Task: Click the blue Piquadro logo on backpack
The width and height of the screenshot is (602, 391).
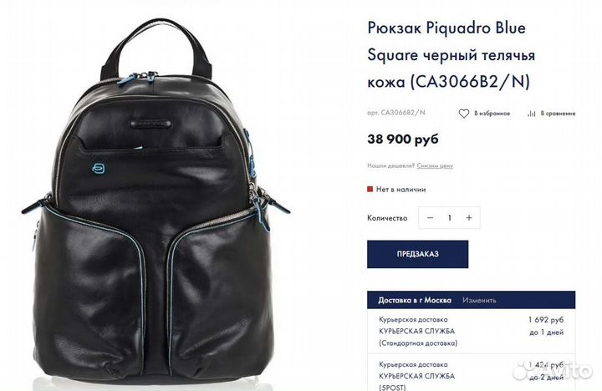Action: pyautogui.click(x=99, y=168)
